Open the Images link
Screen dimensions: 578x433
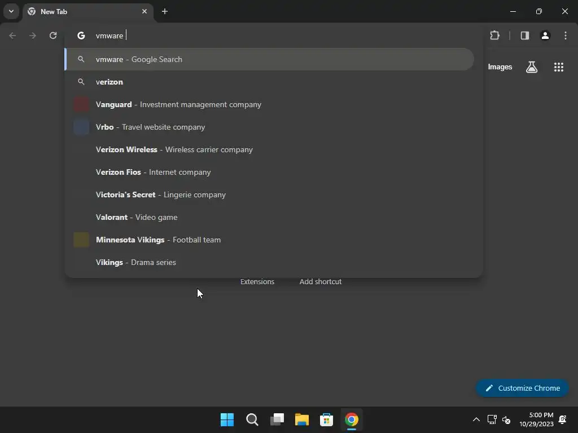pyautogui.click(x=500, y=67)
